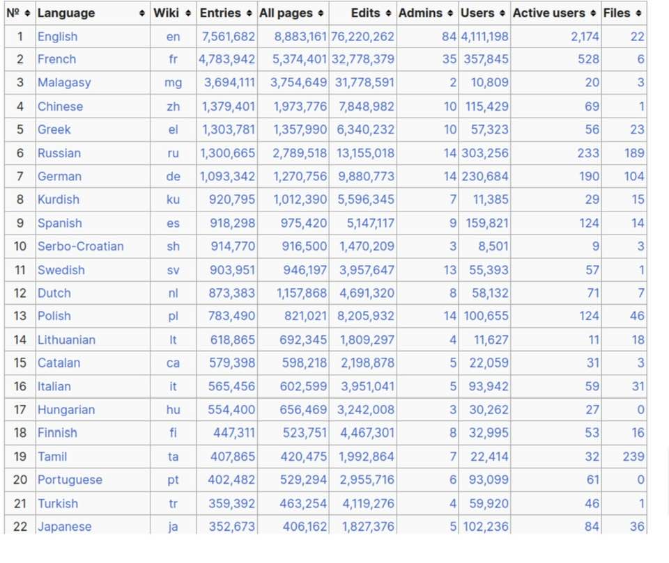Click English users count 4,111,198
Viewport: 669px width, 563px height.
tap(485, 37)
